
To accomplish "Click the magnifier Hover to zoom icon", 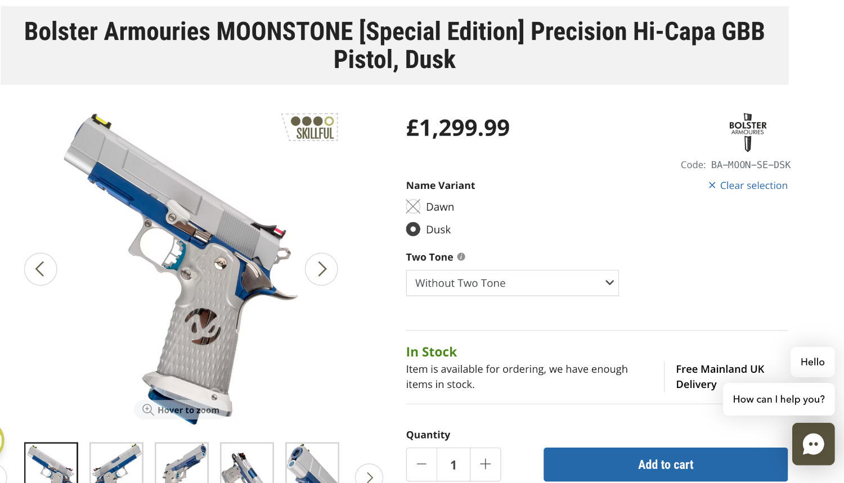I will pyautogui.click(x=148, y=410).
